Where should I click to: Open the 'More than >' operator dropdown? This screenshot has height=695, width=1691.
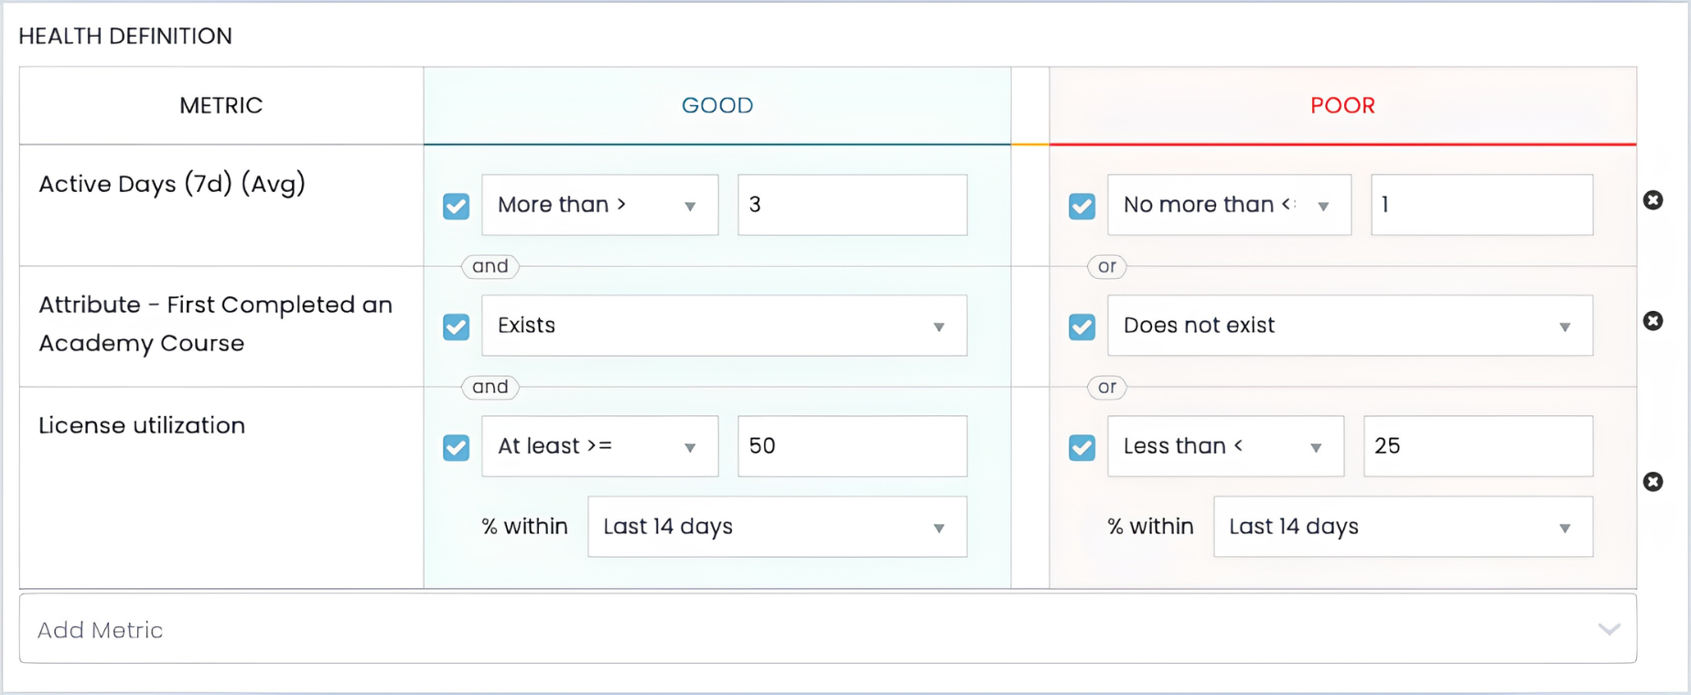click(x=600, y=205)
